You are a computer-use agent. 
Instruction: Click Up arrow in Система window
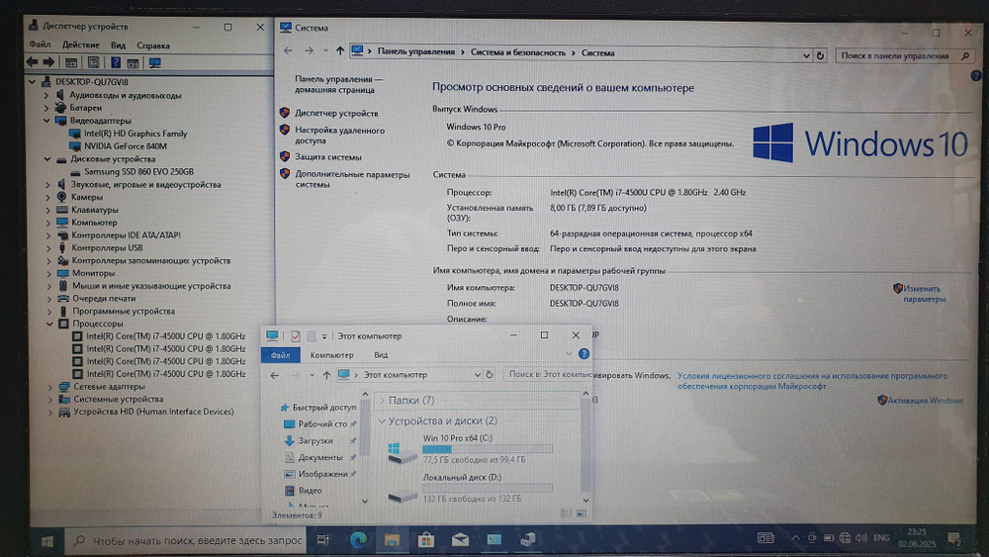click(340, 51)
